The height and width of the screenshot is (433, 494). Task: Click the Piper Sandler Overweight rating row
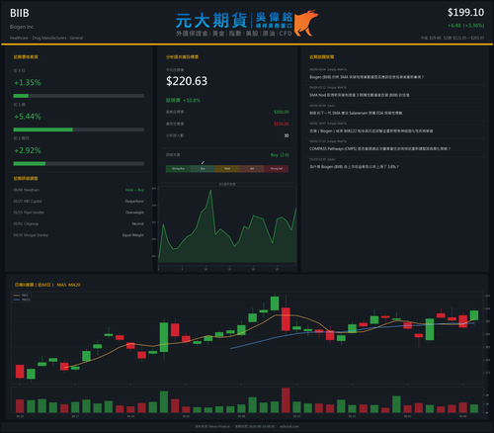click(79, 213)
